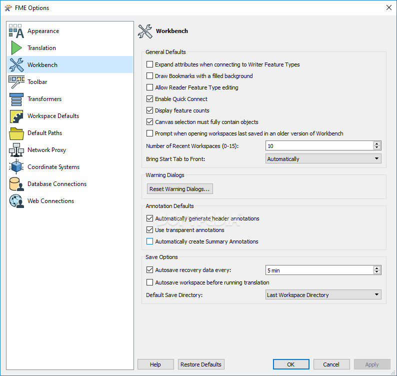397x376 pixels.
Task: Decrease autosave interval minutes
Action: [376, 272]
